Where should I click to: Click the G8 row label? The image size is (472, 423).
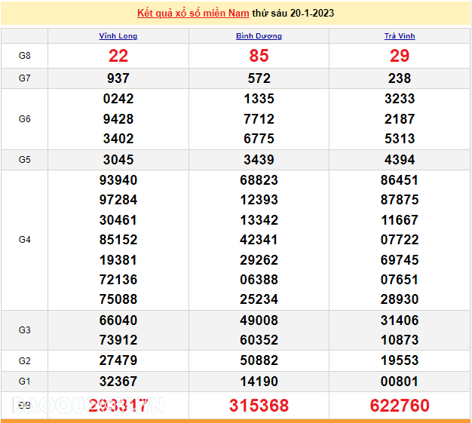(x=24, y=56)
